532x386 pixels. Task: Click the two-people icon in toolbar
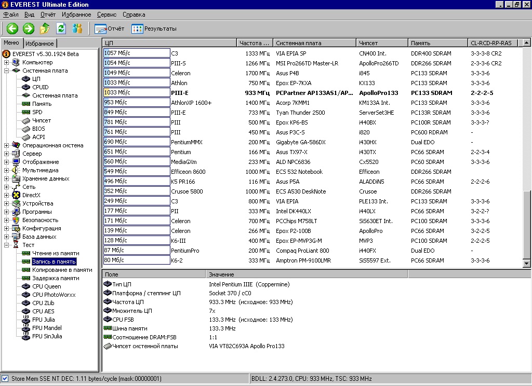[77, 29]
